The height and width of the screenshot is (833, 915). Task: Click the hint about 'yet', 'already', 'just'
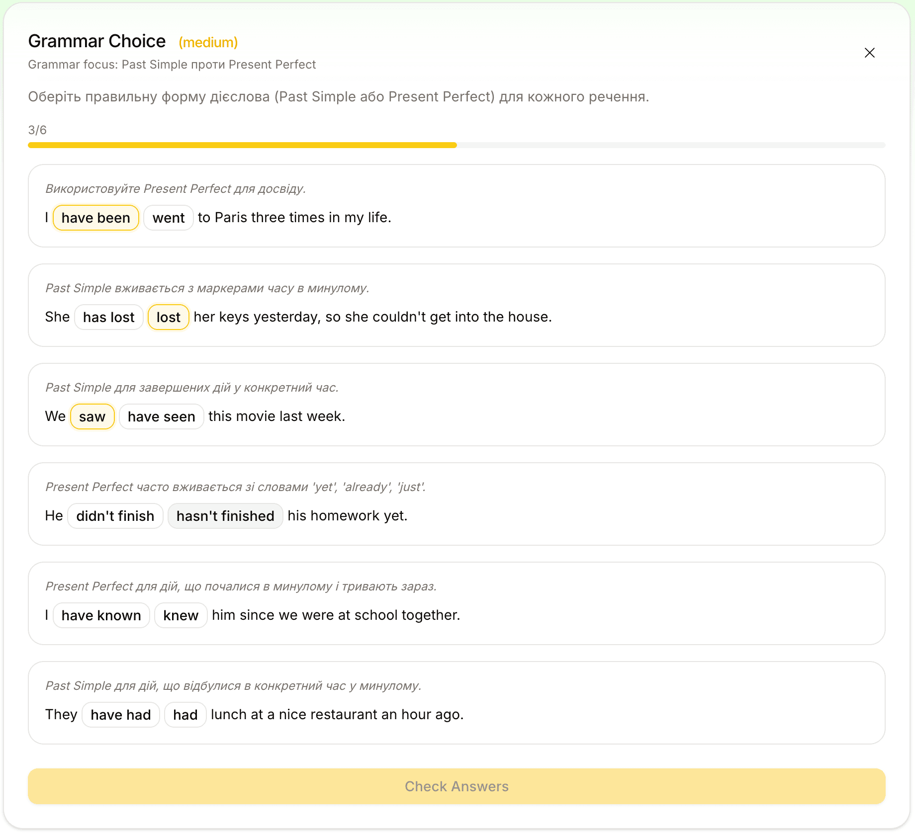(235, 487)
